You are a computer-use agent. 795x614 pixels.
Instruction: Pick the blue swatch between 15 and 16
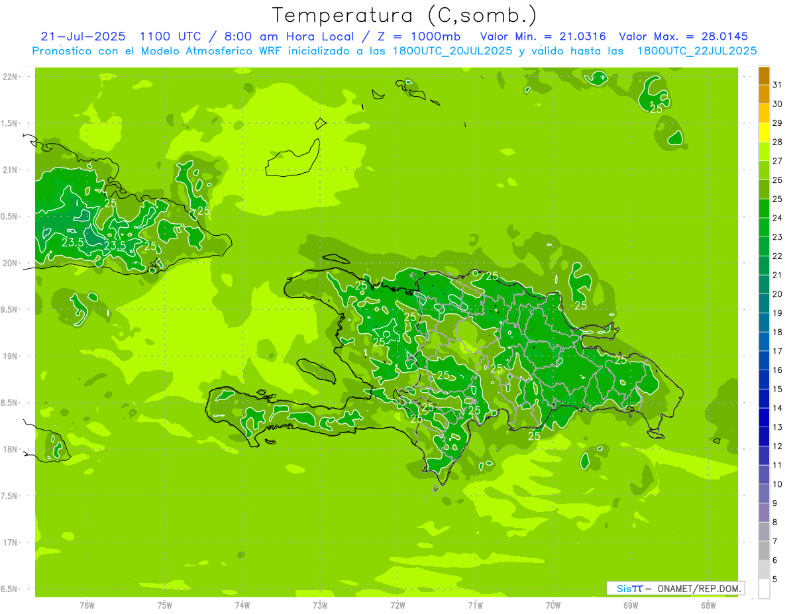(764, 380)
